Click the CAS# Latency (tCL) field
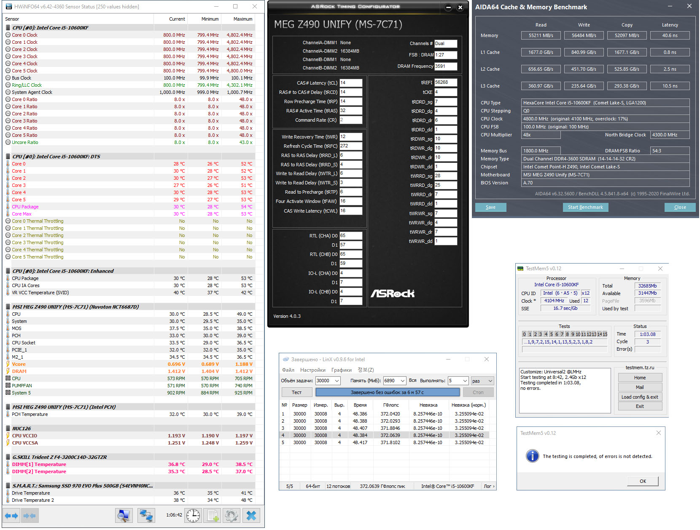Viewport: 700px width, 530px height. 351,83
